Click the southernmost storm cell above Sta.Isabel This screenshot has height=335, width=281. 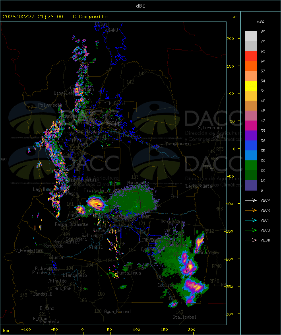click(174, 304)
